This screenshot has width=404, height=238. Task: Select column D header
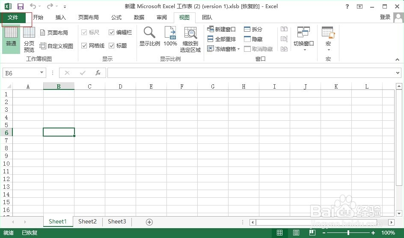(x=120, y=86)
